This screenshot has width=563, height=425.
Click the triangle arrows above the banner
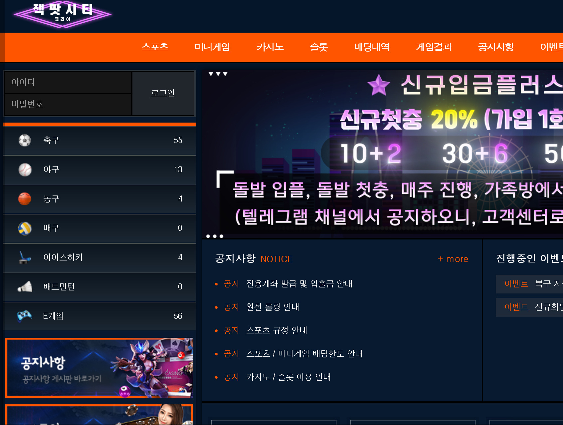[x=218, y=73]
